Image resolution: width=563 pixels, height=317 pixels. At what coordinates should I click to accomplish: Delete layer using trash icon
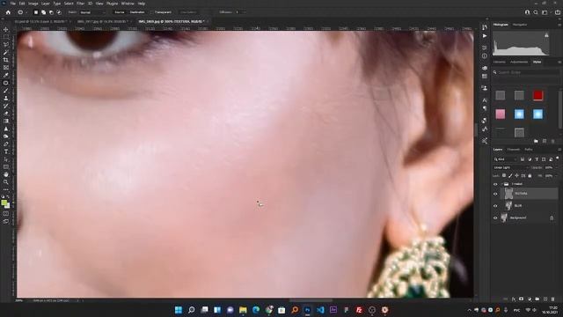553,299
